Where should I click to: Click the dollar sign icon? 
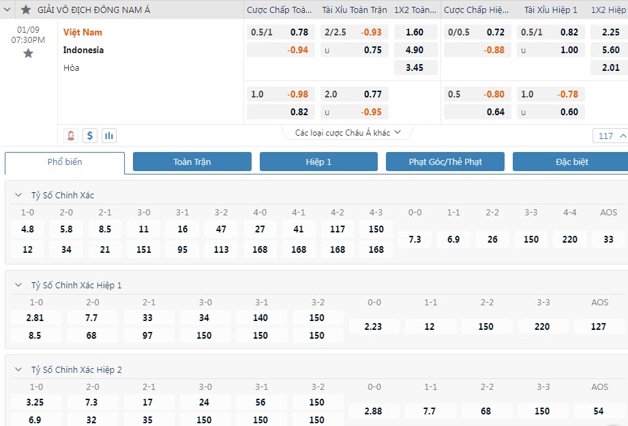(x=90, y=136)
